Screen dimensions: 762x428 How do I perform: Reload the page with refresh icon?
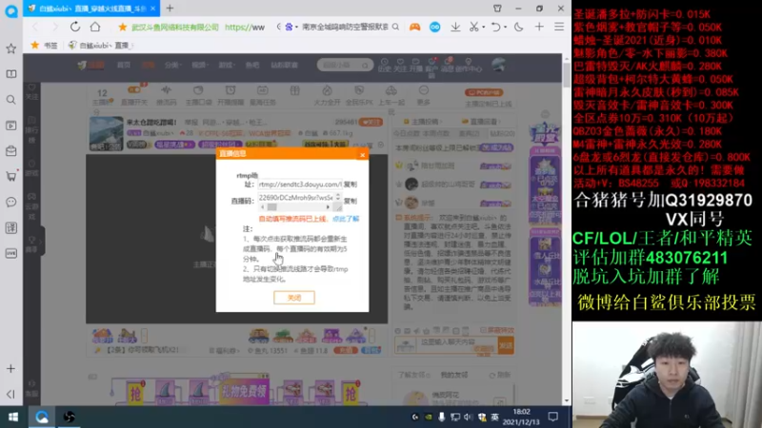pos(75,27)
